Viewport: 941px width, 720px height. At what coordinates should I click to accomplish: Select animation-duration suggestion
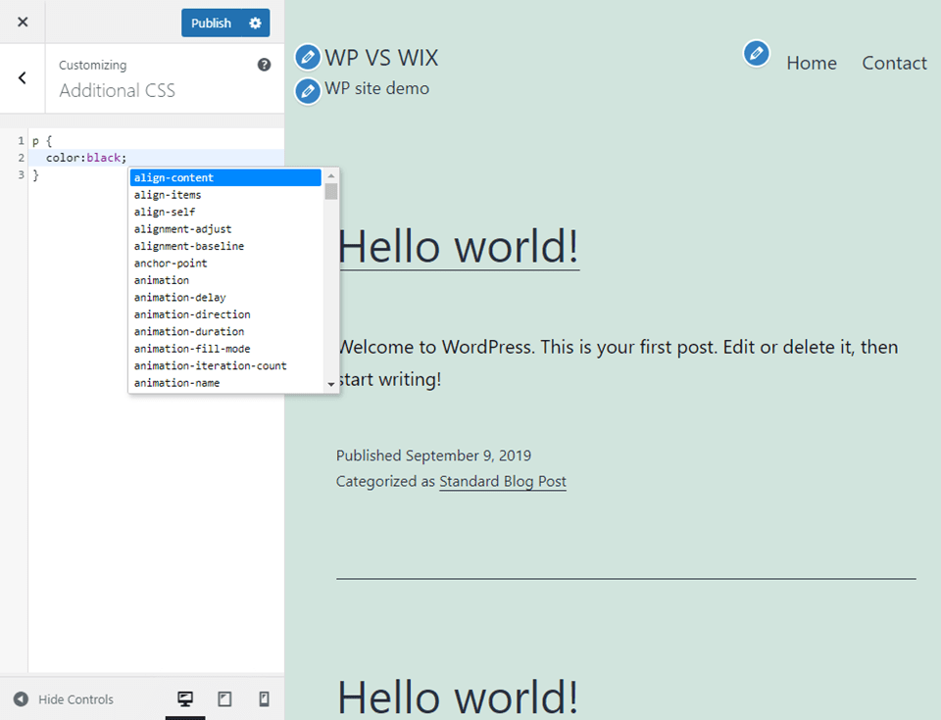[x=225, y=332]
